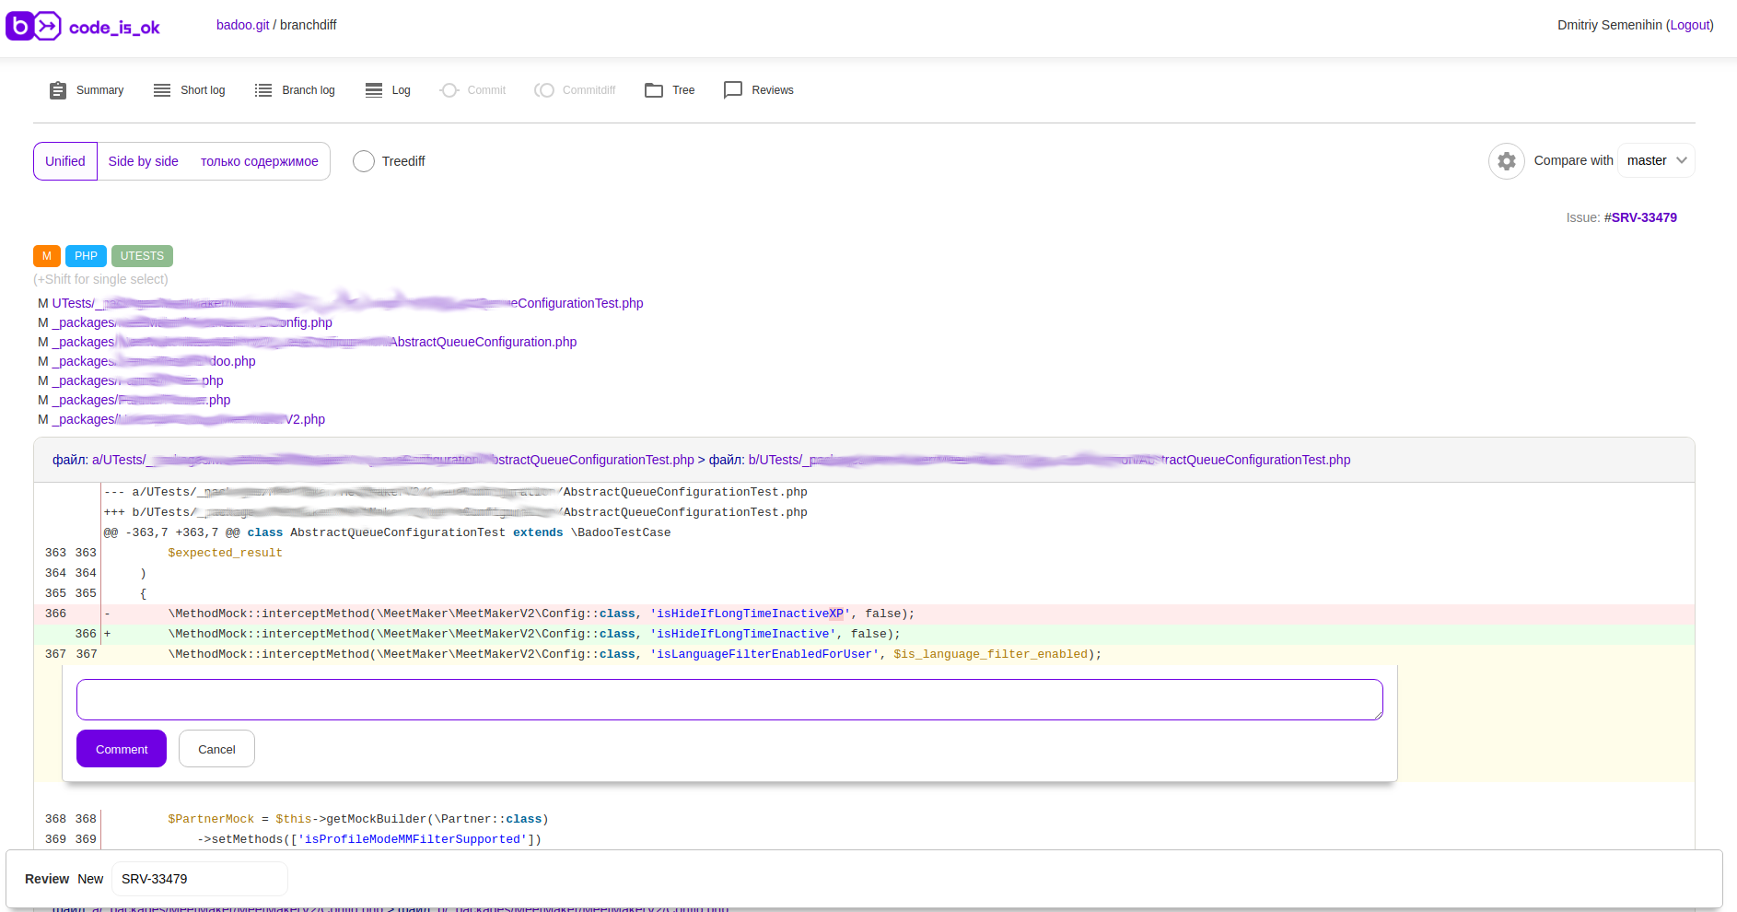Open the badoo.git repository link

click(243, 25)
